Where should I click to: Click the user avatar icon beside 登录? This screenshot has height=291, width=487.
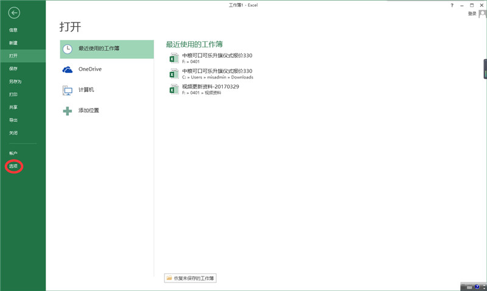click(482, 13)
